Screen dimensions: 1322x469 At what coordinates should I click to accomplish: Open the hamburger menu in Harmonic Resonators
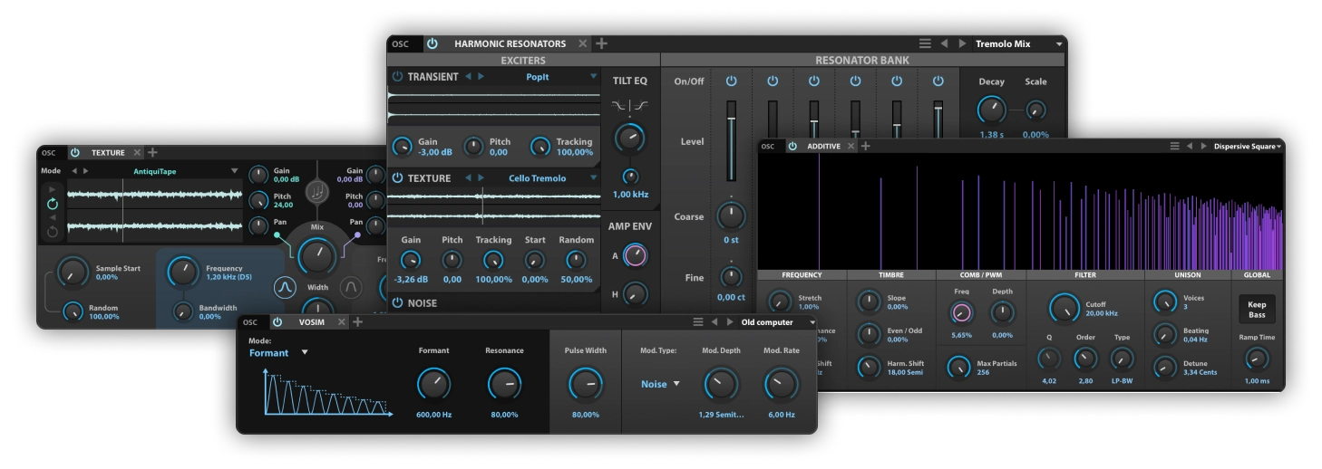925,43
